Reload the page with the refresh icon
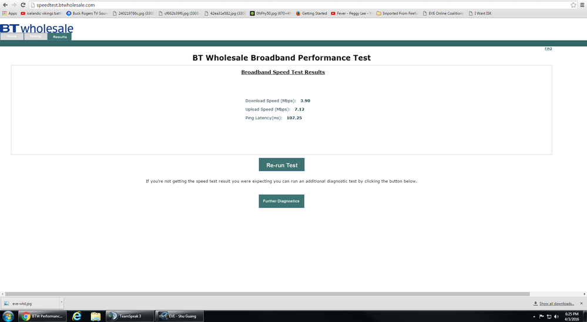This screenshot has width=587, height=322. (23, 5)
